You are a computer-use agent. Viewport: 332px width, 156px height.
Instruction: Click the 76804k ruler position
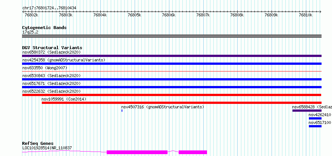point(100,15)
